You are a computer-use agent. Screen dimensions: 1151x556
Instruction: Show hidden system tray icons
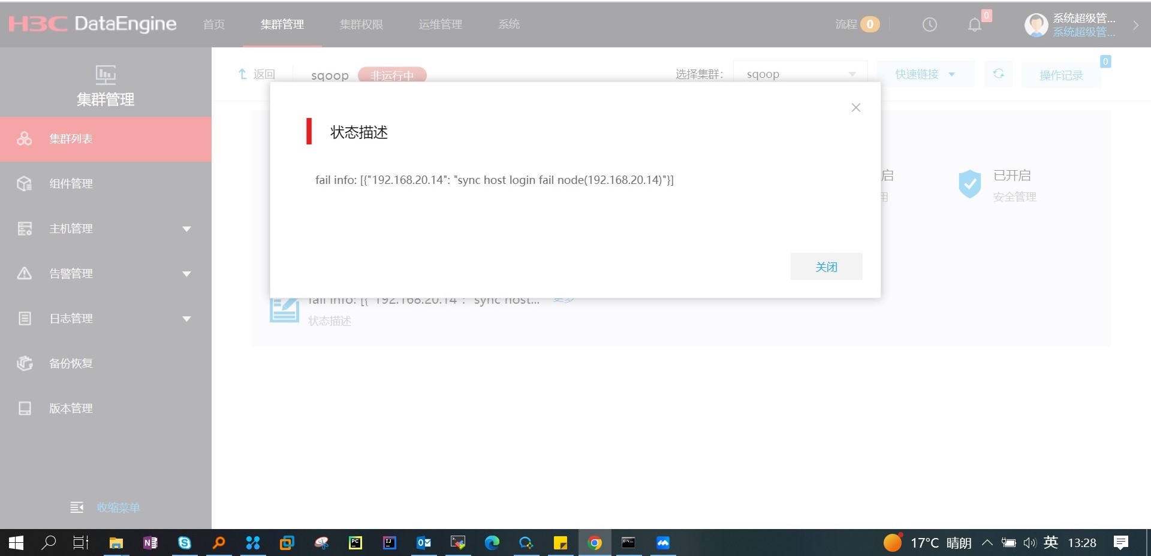[987, 543]
